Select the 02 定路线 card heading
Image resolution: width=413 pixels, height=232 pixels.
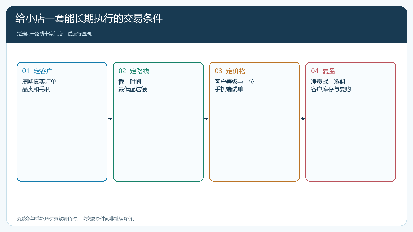click(x=134, y=71)
